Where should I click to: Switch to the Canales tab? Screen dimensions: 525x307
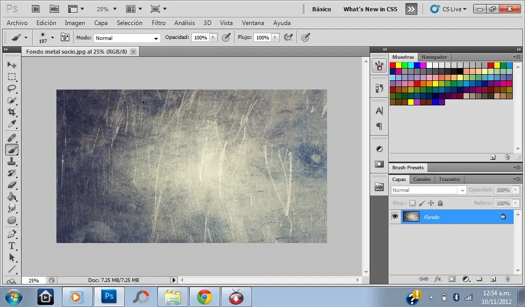click(x=421, y=179)
